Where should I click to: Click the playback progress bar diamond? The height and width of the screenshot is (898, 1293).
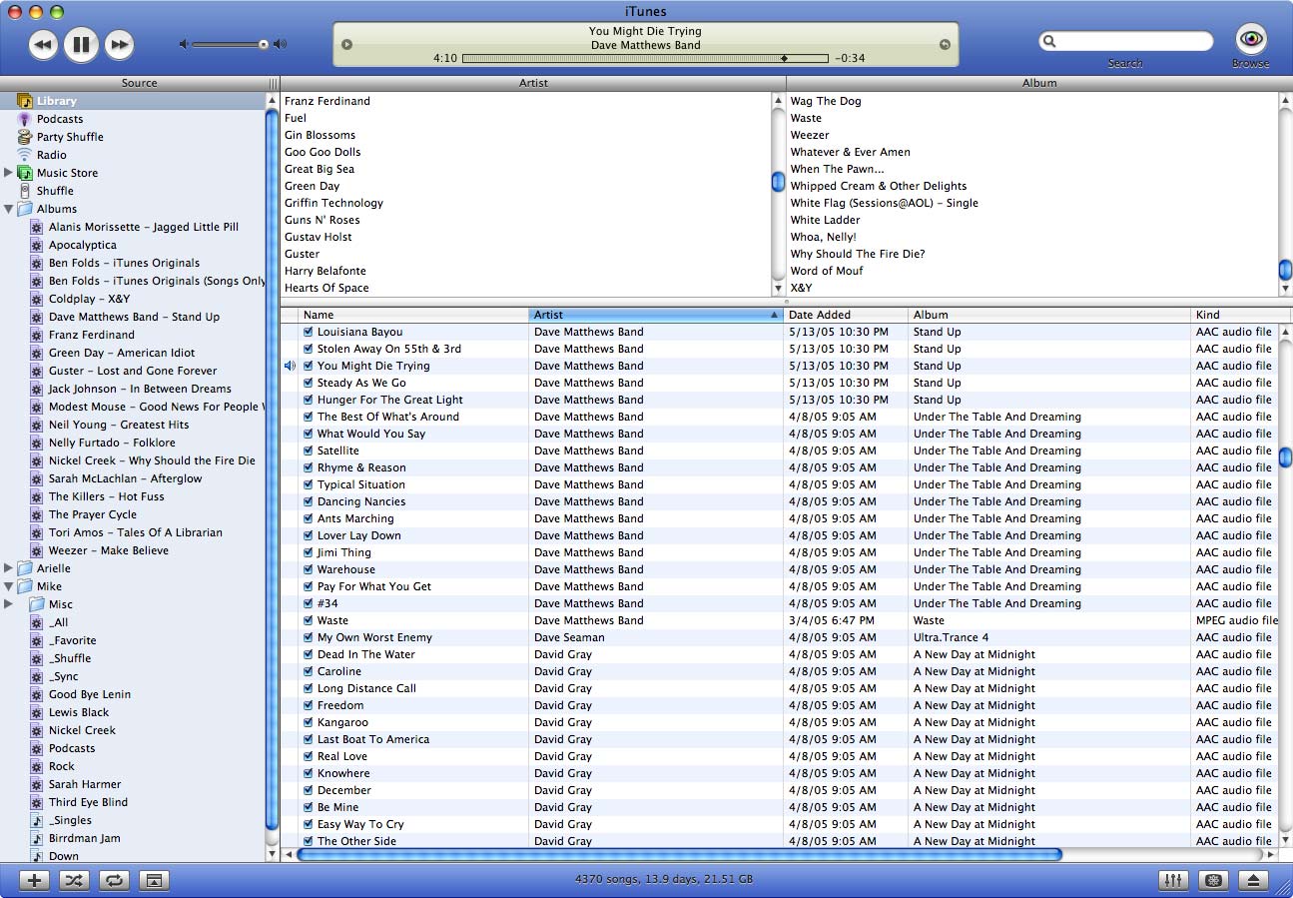pos(784,58)
